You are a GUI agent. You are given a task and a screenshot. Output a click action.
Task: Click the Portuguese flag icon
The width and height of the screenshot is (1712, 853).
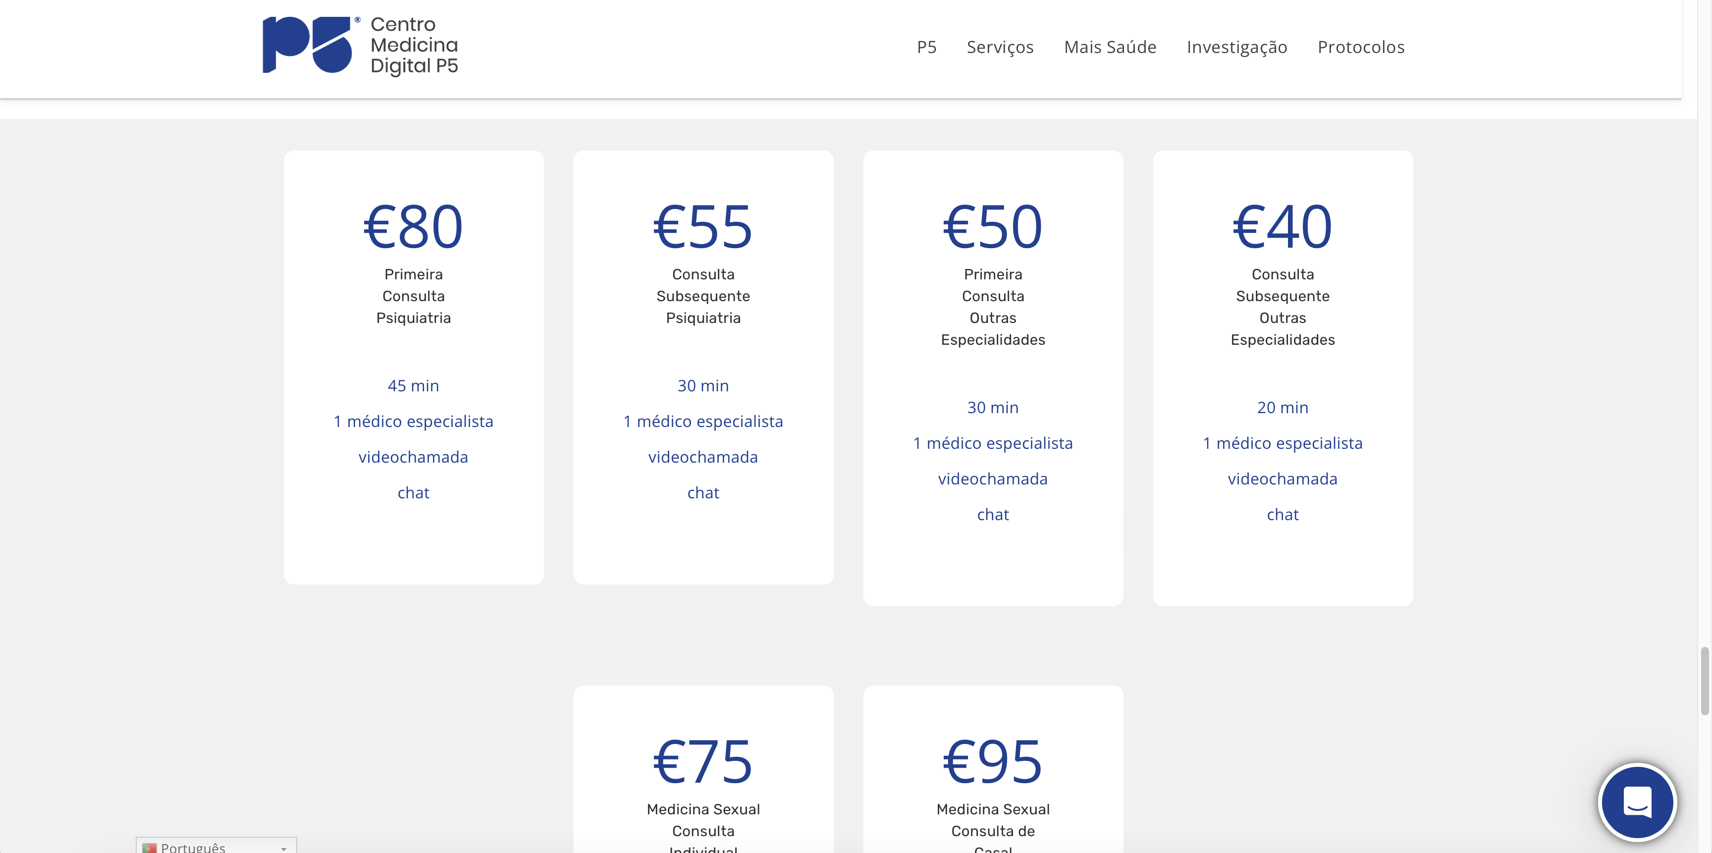pyautogui.click(x=150, y=847)
